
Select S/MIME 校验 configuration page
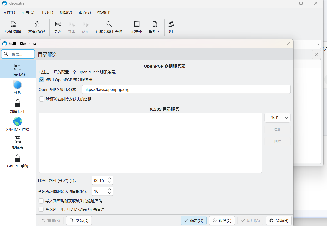click(x=18, y=124)
